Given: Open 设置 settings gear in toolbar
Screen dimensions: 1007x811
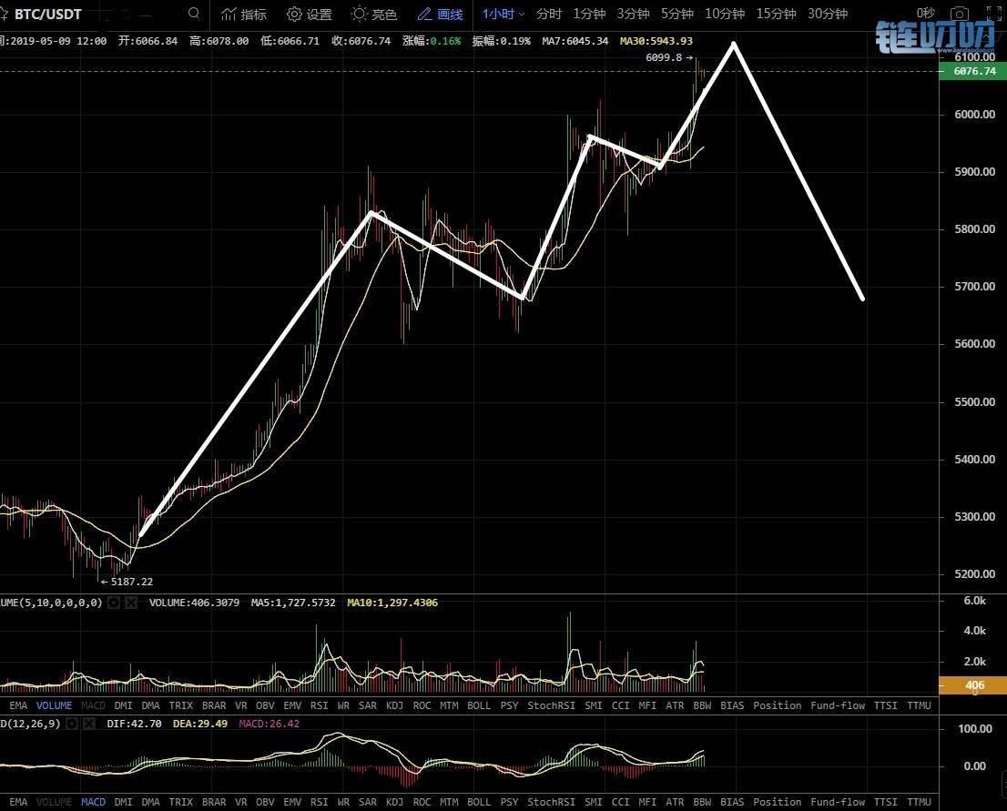Looking at the screenshot, I should [x=294, y=14].
